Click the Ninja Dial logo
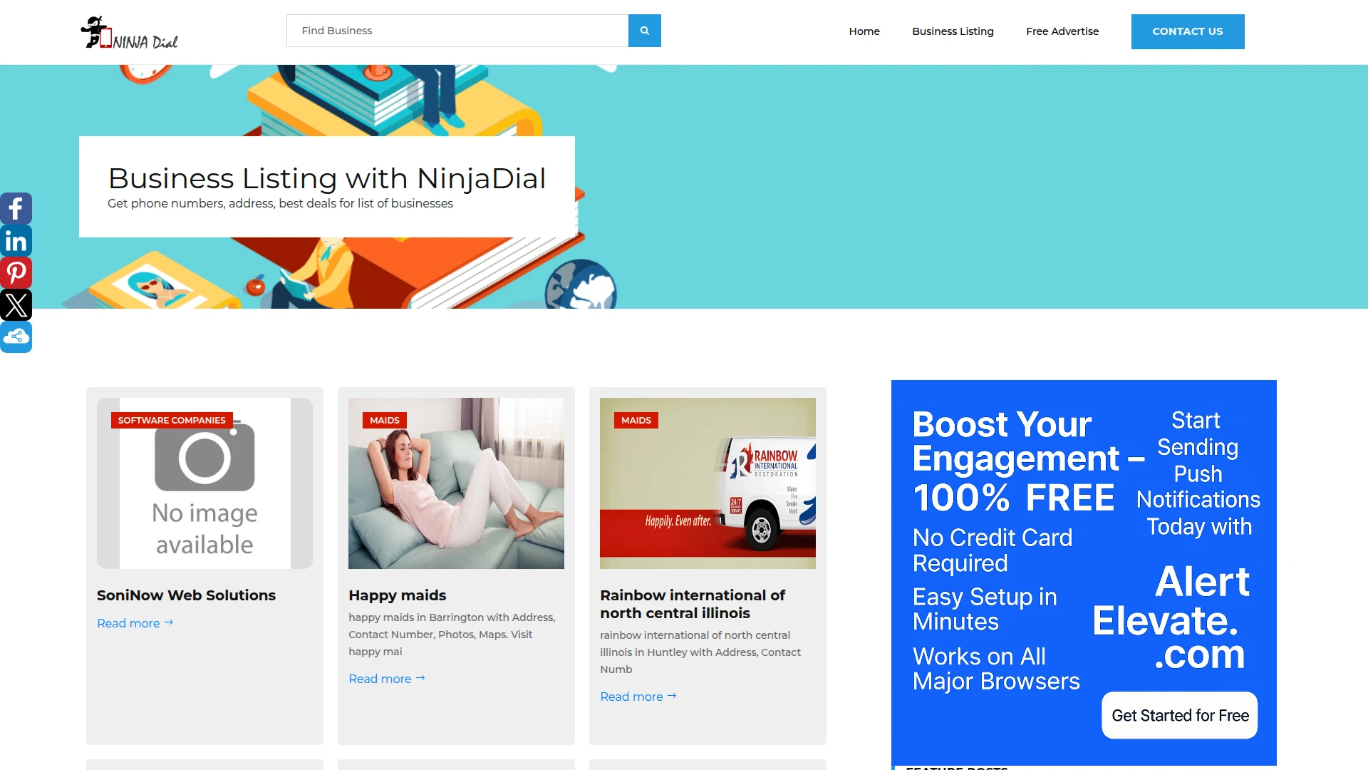This screenshot has height=770, width=1368. (129, 33)
